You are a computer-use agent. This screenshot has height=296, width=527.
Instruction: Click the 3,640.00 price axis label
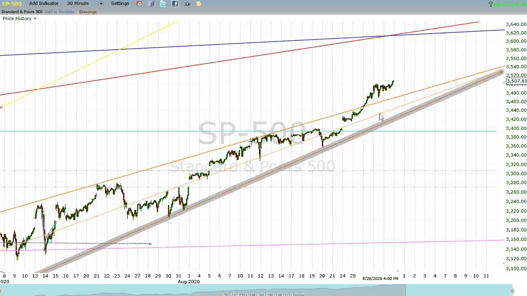[516, 24]
